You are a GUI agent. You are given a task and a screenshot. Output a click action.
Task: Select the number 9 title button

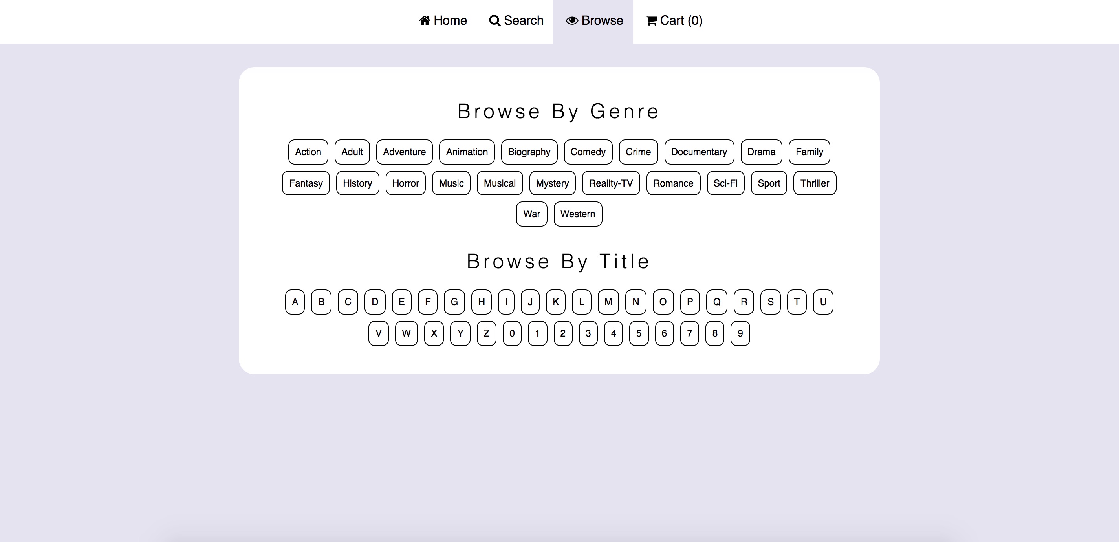(740, 333)
